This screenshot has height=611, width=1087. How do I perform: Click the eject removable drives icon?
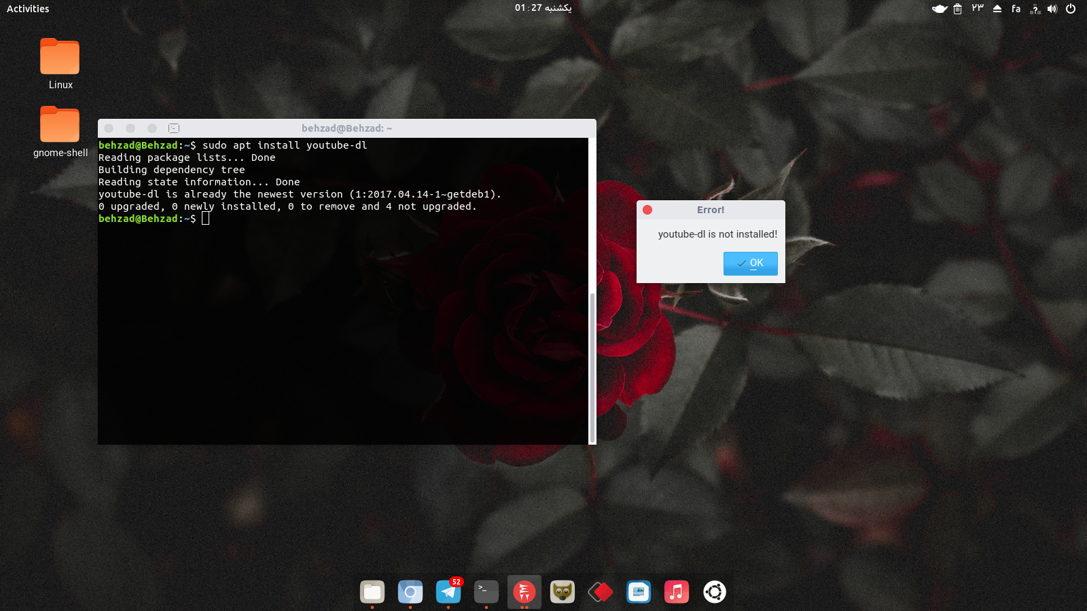(x=997, y=9)
